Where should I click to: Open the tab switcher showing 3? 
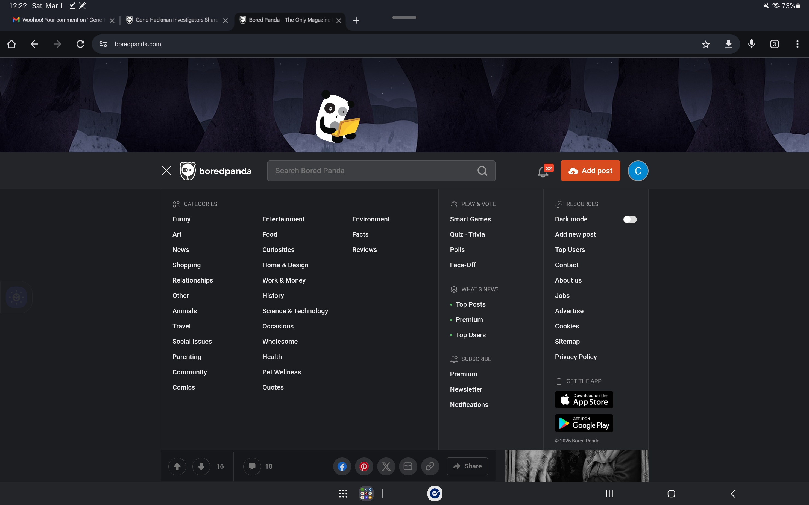point(774,44)
